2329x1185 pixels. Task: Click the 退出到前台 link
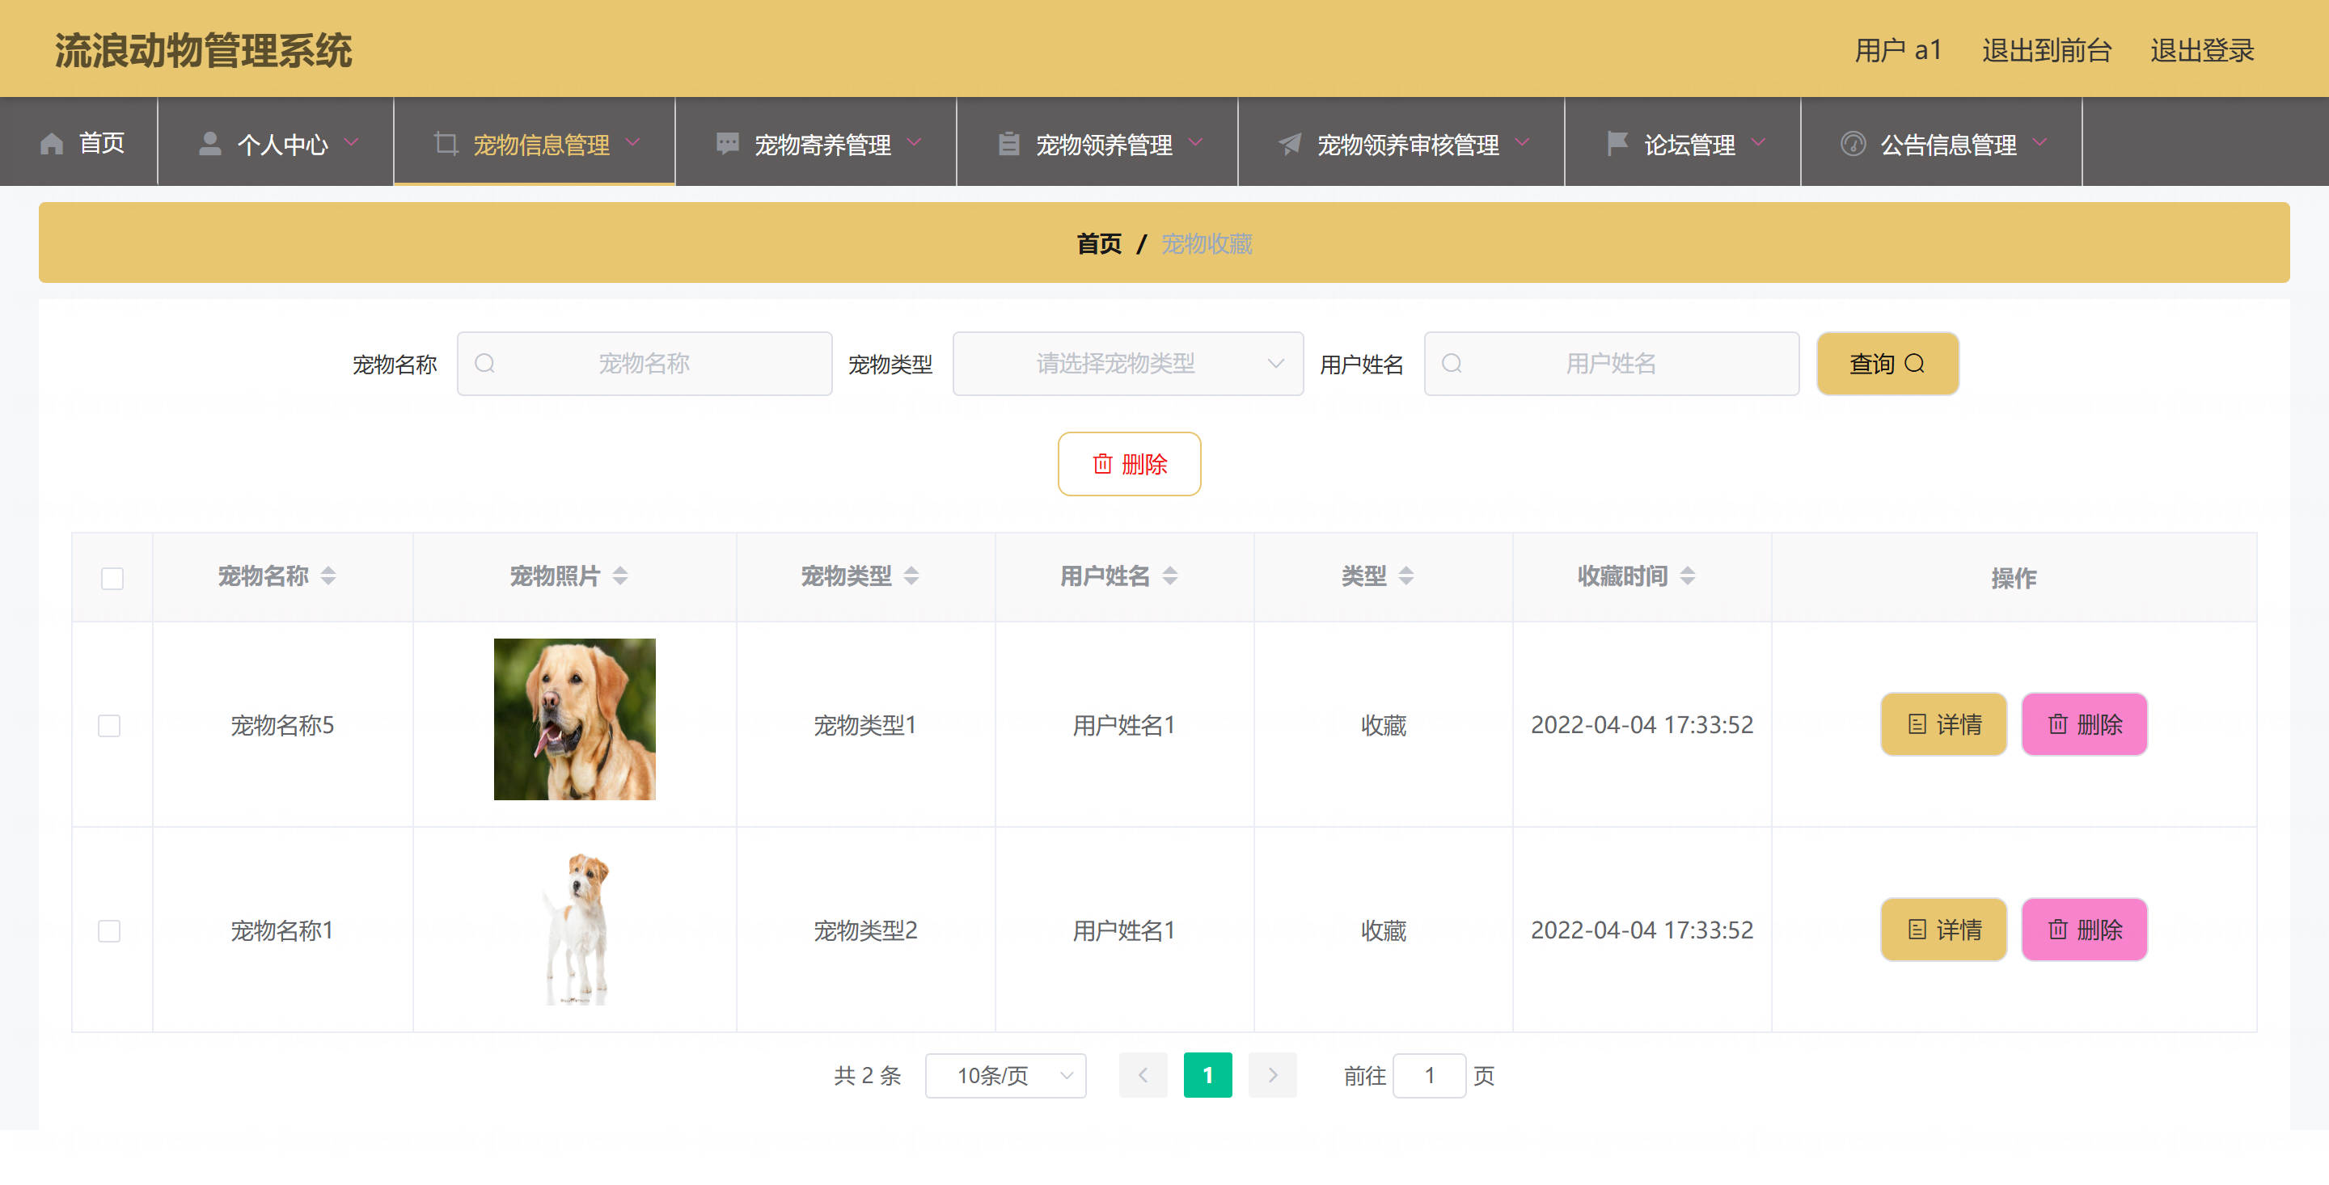point(2047,51)
